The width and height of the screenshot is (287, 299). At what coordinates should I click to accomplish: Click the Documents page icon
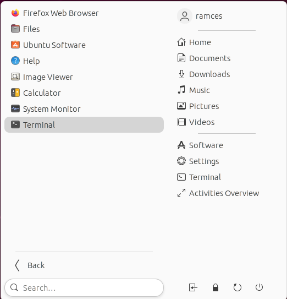pyautogui.click(x=181, y=58)
